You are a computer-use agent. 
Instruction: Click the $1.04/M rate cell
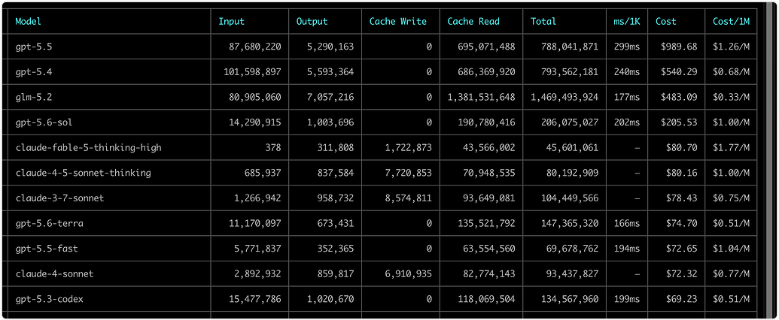coord(732,249)
